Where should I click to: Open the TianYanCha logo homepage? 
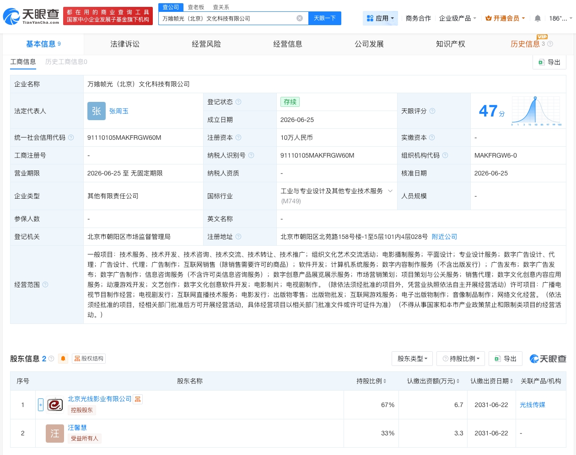(31, 16)
